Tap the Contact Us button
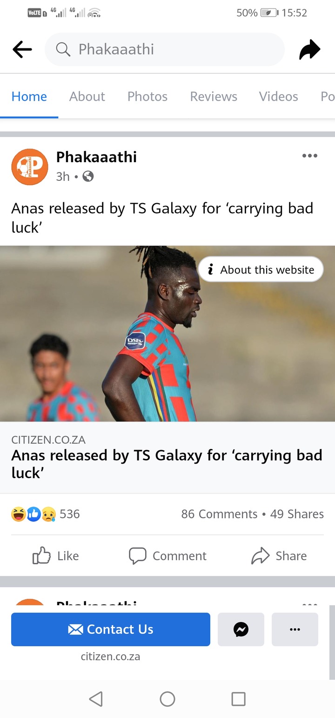The image size is (335, 718). 111,629
